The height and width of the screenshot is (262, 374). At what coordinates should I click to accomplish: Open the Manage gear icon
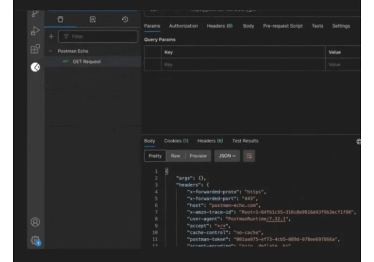click(36, 240)
